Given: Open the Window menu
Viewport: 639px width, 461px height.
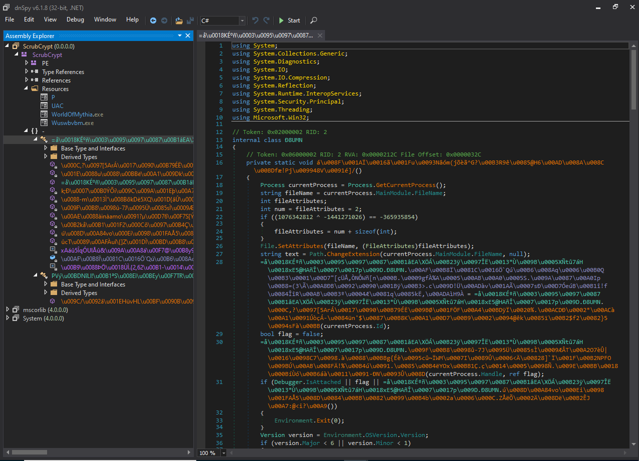Looking at the screenshot, I should pyautogui.click(x=105, y=19).
